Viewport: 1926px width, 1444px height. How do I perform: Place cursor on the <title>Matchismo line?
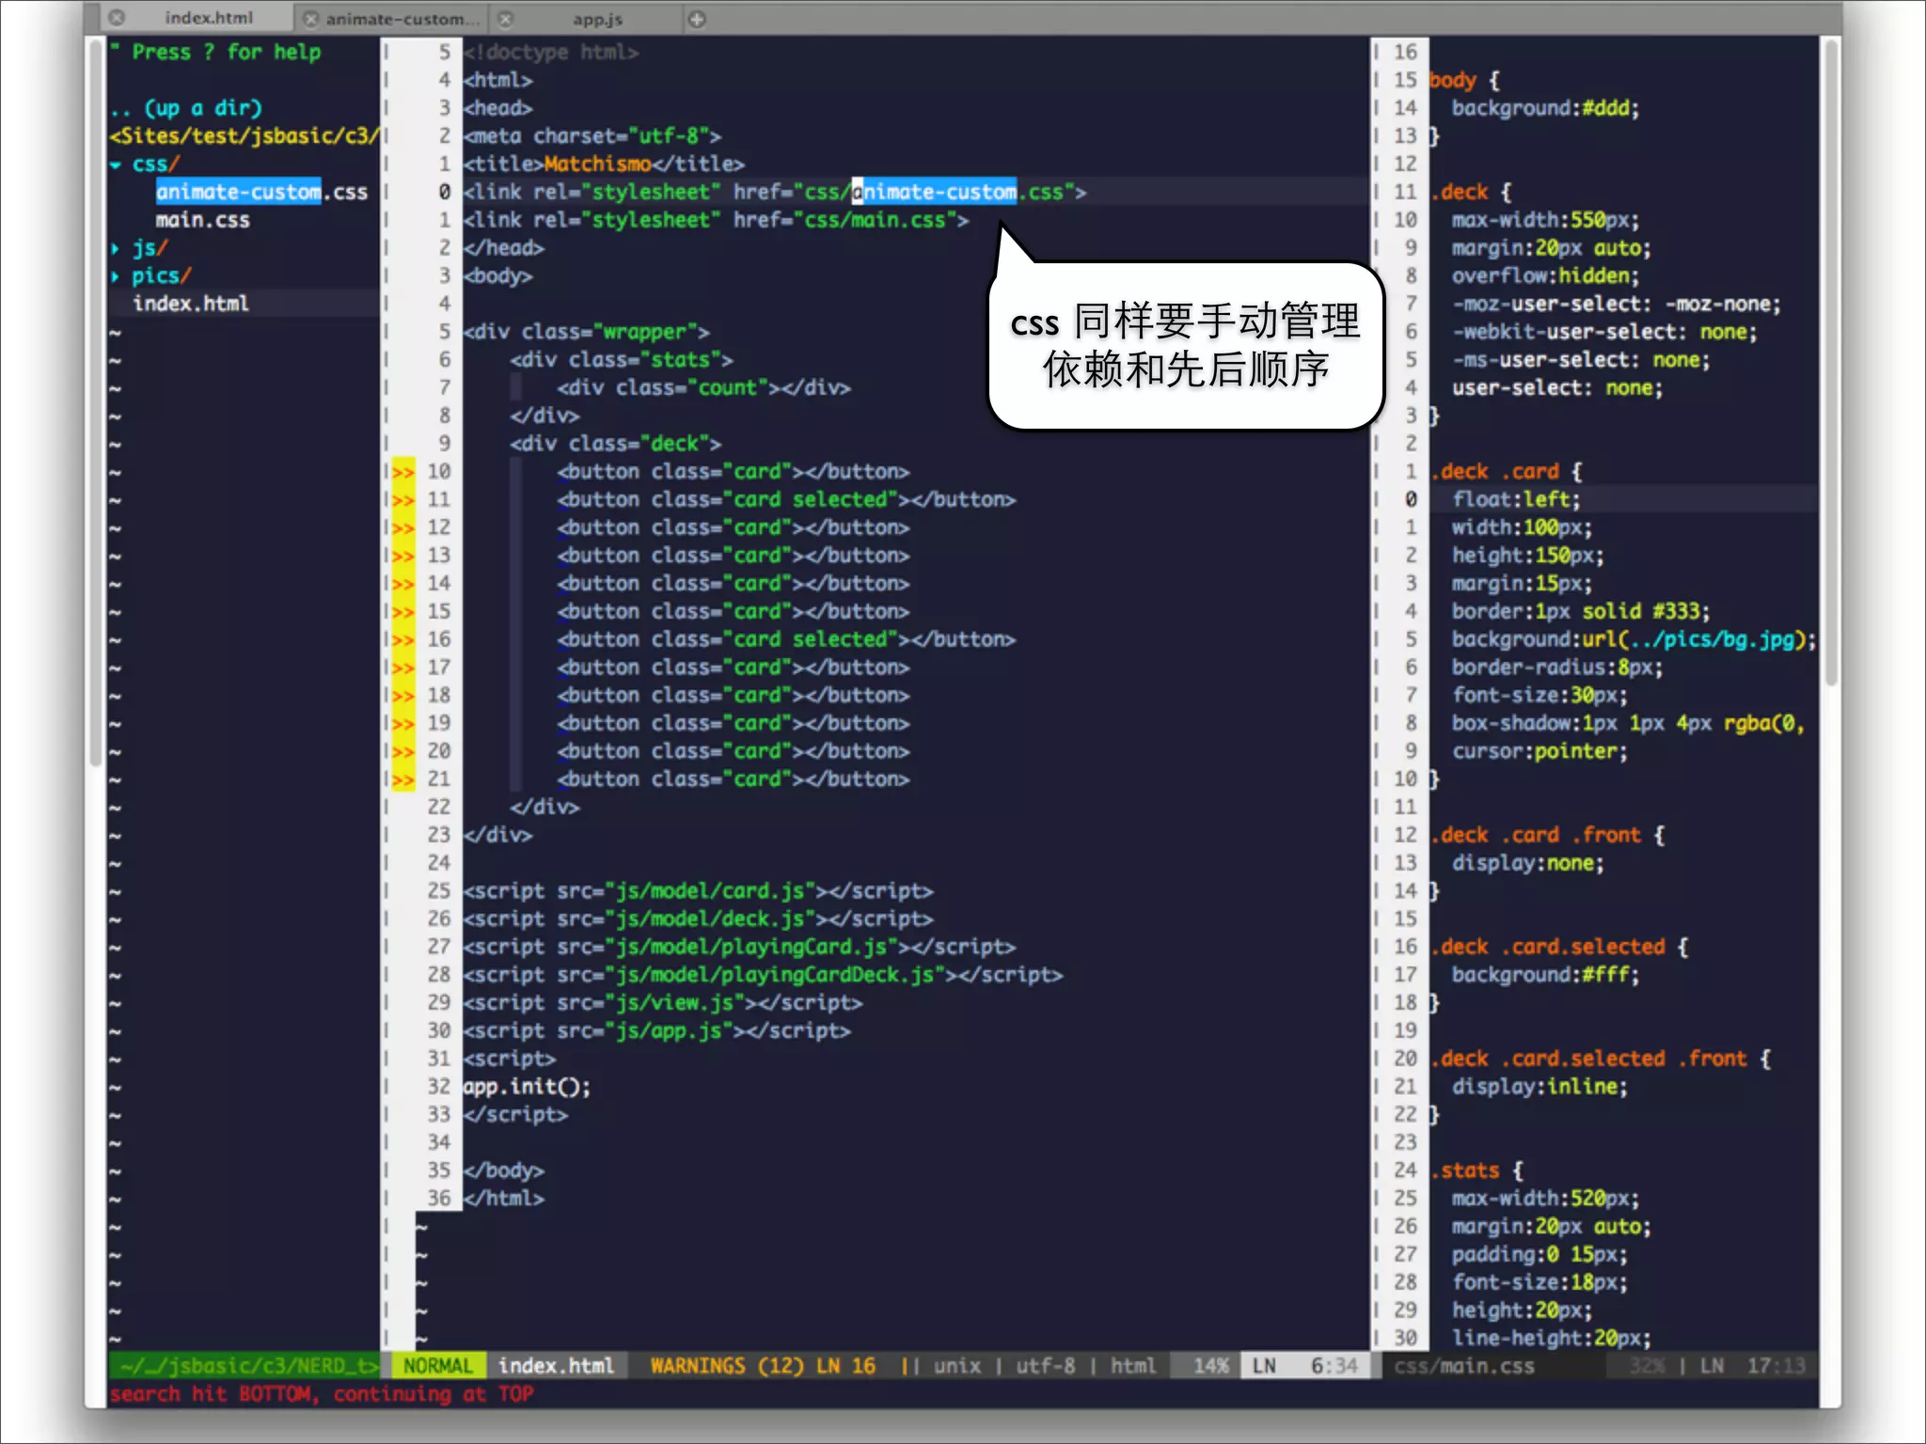603,165
